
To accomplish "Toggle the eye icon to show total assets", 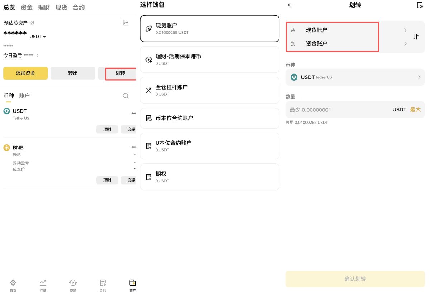I will 32,22.
